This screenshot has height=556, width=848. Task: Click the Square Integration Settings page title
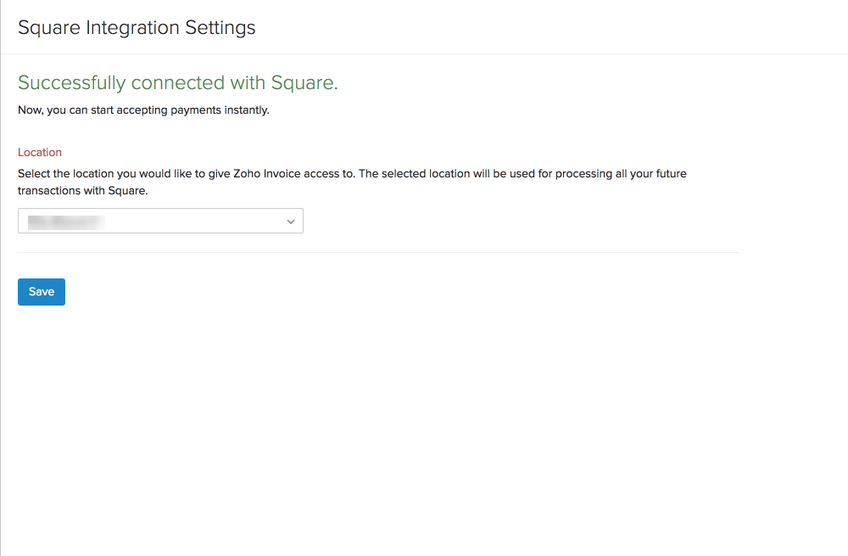click(137, 27)
